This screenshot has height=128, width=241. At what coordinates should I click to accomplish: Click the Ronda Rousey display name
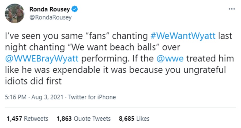point(50,10)
